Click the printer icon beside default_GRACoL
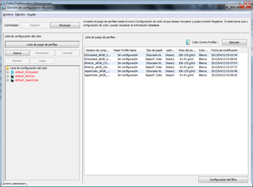Screen dimensions: 253x187 click(x=12, y=76)
